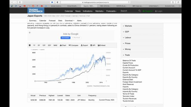Click the calendar icon in chart toolbar
The image size is (191, 107).
30,45
